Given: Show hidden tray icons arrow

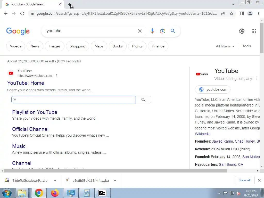Looking at the screenshot, I should pyautogui.click(x=219, y=193).
